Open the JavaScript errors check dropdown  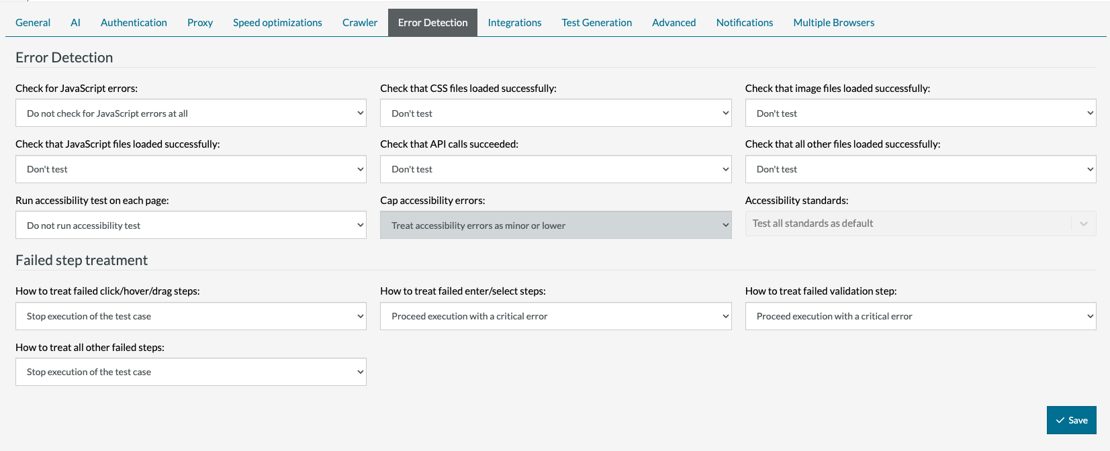click(191, 113)
